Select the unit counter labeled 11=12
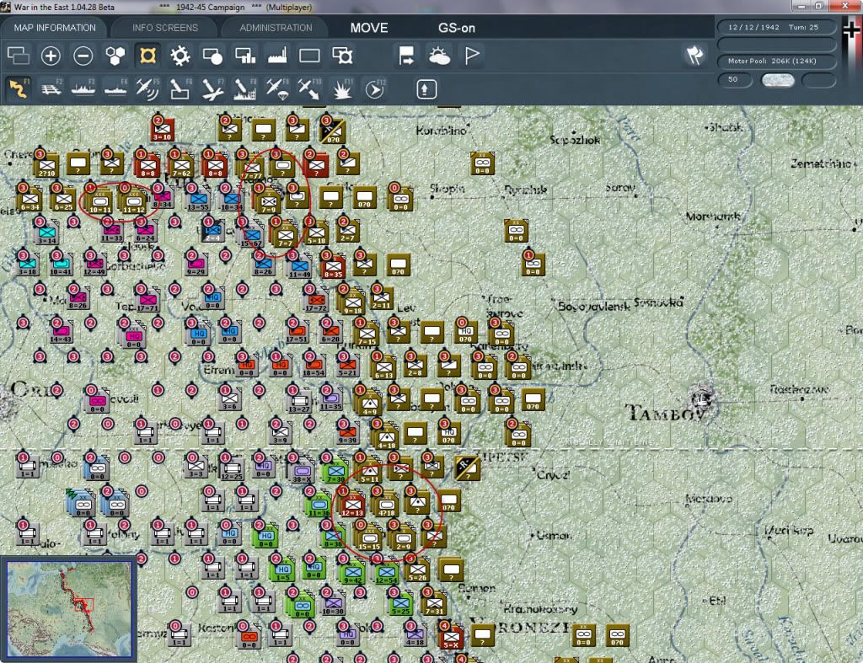The height and width of the screenshot is (663, 863). click(x=134, y=201)
